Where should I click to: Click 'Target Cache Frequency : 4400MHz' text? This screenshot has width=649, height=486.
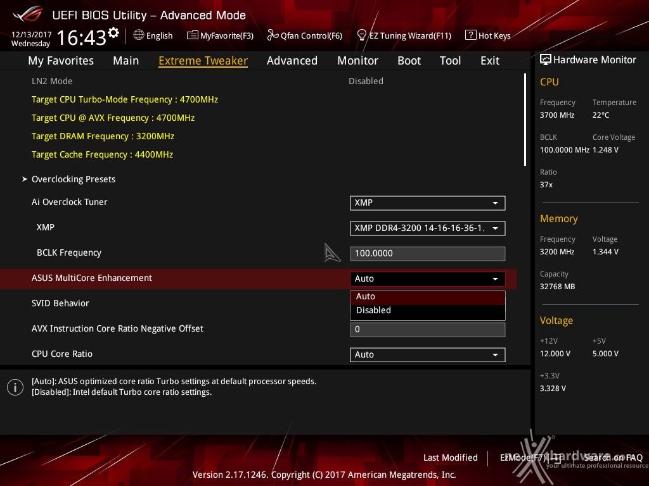(x=102, y=154)
